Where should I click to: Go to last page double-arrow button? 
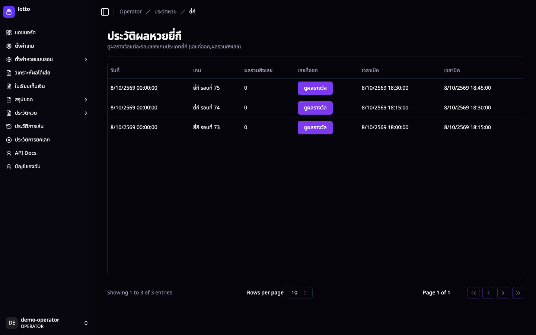pyautogui.click(x=518, y=293)
